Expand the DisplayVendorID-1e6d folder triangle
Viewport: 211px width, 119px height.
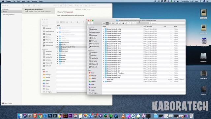tap(103, 29)
